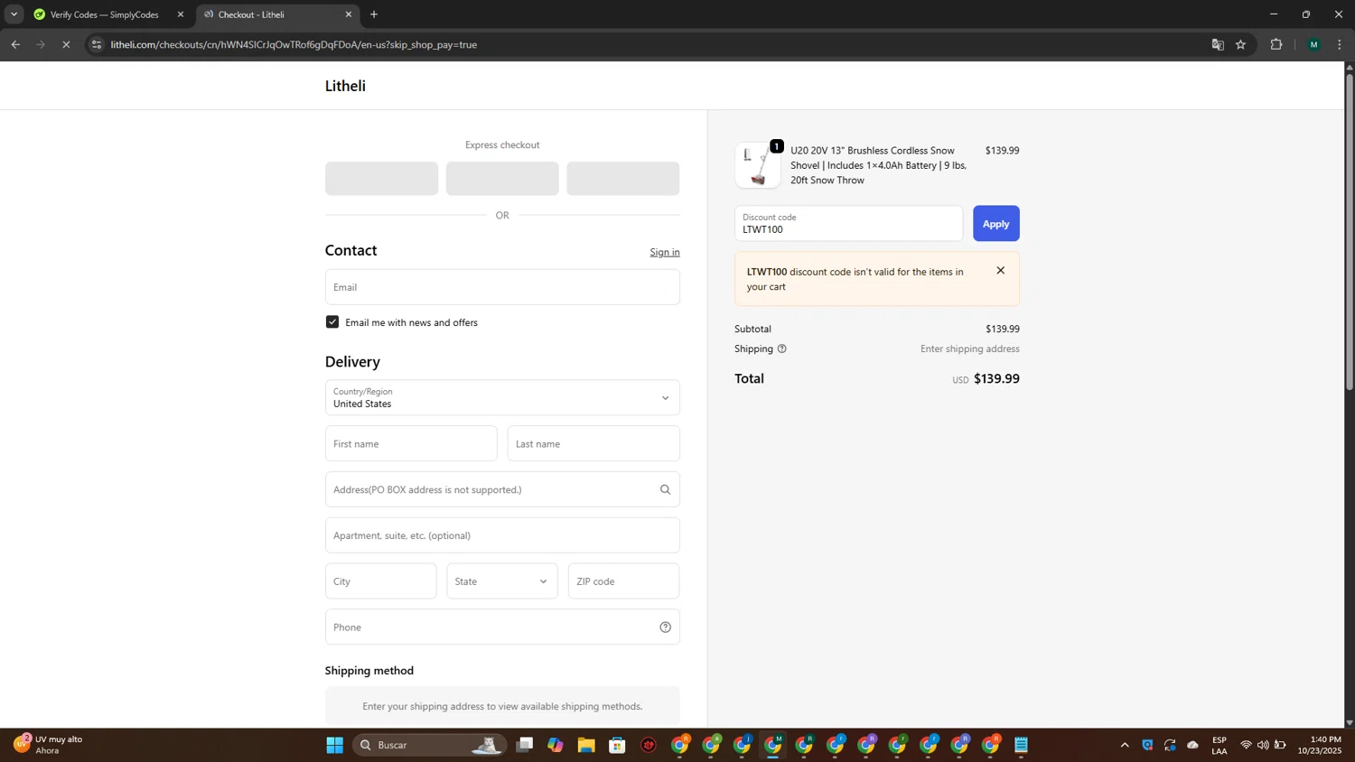The width and height of the screenshot is (1355, 762).
Task: Toggle Email me with news and offers
Action: [332, 322]
